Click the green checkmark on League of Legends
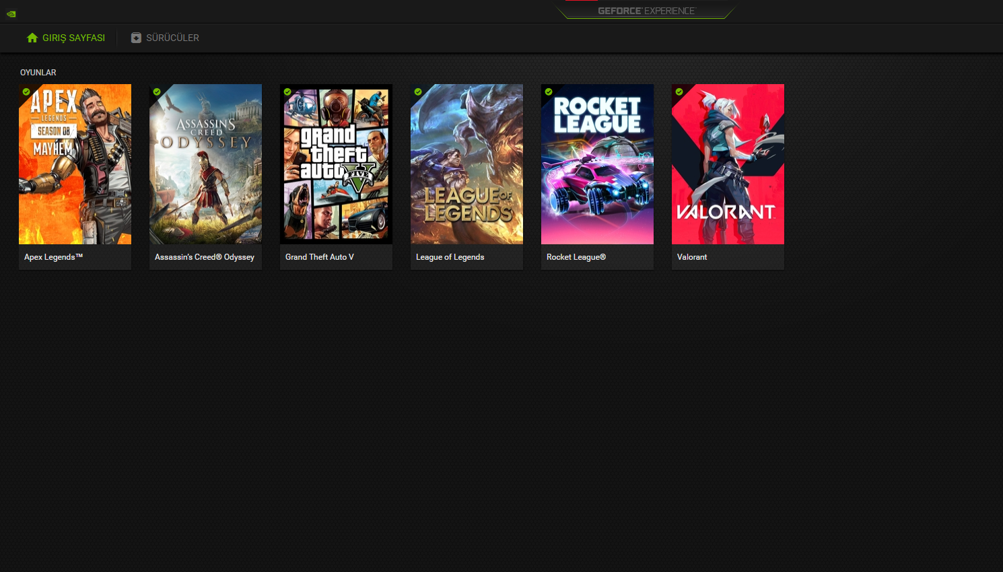The image size is (1003, 572). click(x=418, y=92)
